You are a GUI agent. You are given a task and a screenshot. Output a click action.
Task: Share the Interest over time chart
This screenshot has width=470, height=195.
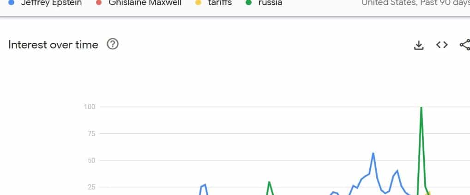pyautogui.click(x=465, y=45)
